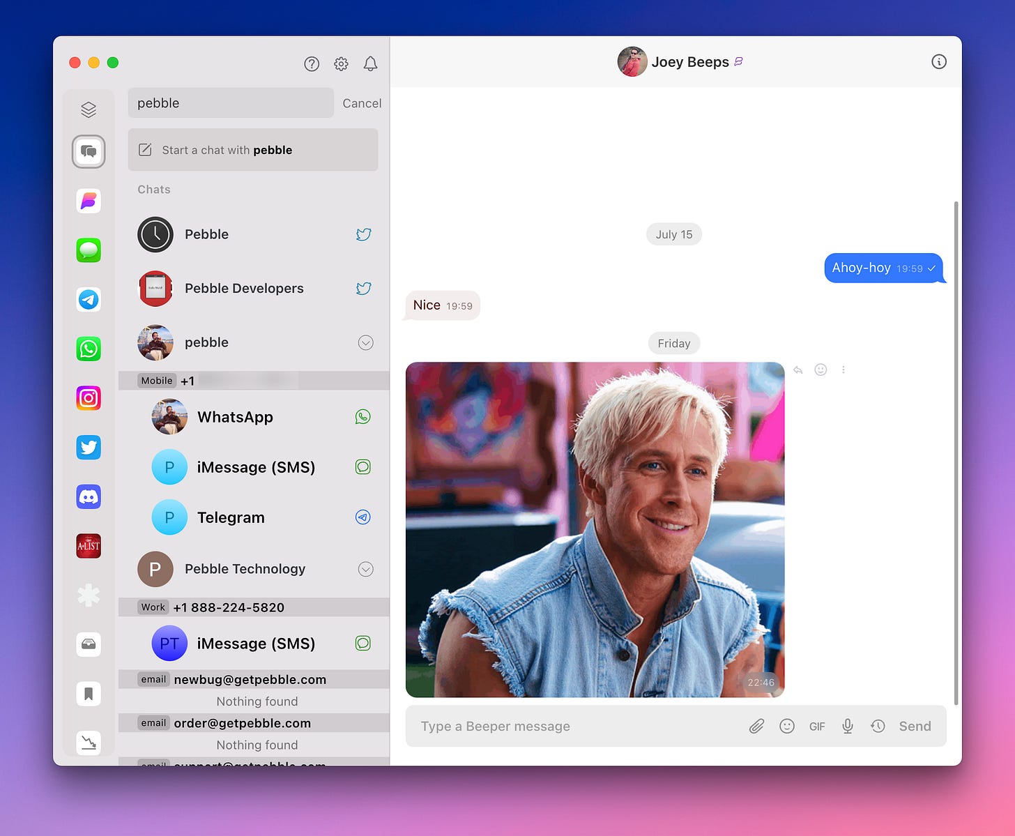This screenshot has height=836, width=1015.
Task: Open the Pebble Developers Twitter chat
Action: pos(254,289)
